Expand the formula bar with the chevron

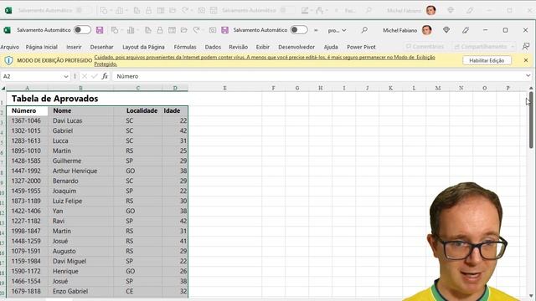[528, 76]
